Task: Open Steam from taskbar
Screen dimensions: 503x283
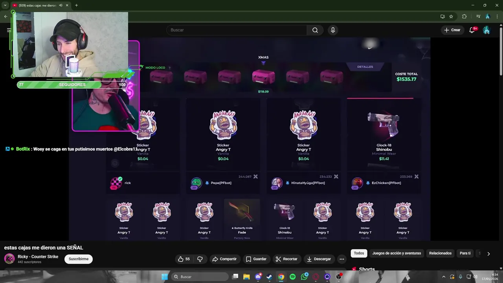Action: click(269, 277)
